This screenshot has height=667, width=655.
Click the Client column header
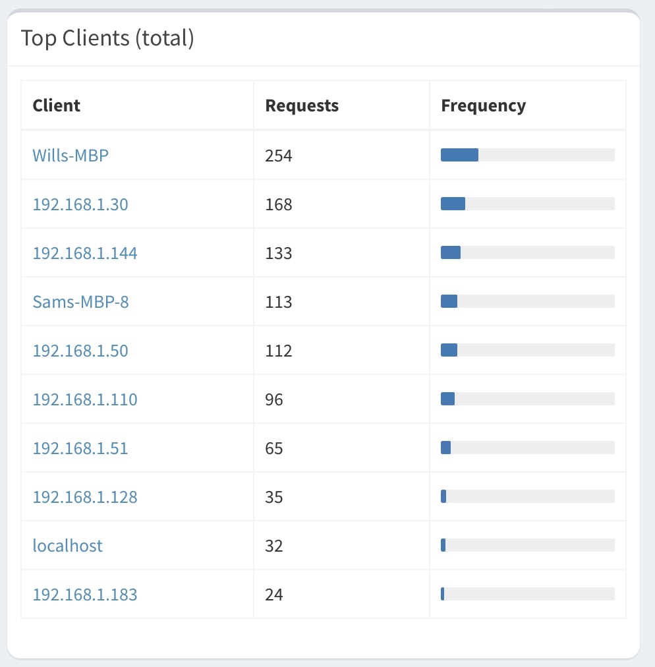[x=57, y=105]
